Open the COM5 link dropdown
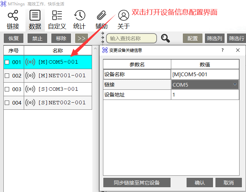The height and width of the screenshot is (192, 246). click(x=205, y=85)
